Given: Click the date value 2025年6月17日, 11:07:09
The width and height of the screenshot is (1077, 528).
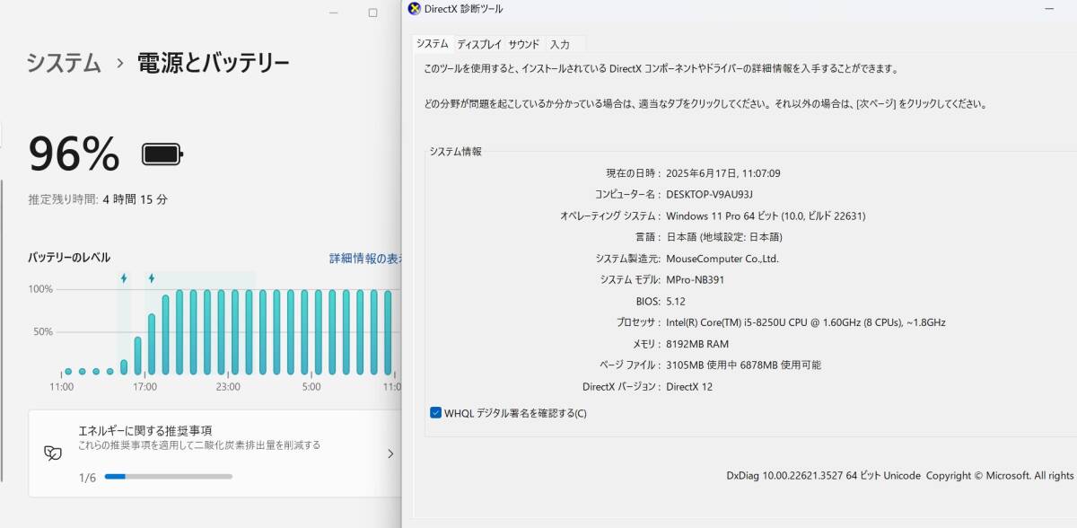Looking at the screenshot, I should [x=723, y=173].
